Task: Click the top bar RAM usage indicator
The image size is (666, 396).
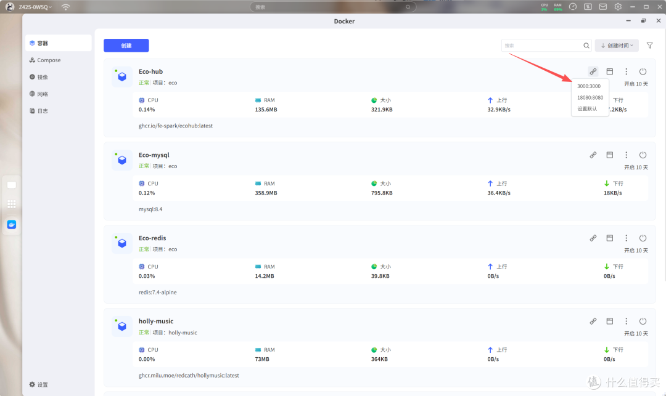Action: tap(557, 7)
